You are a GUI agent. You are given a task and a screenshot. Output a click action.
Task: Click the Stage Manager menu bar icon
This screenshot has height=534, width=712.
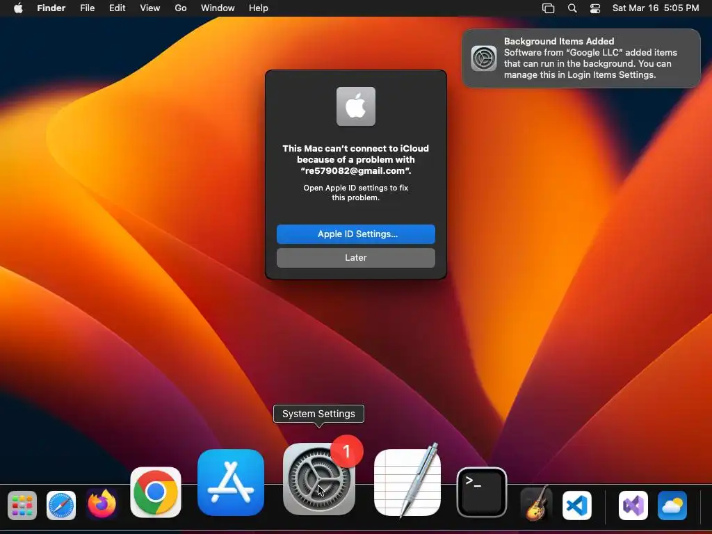pos(548,8)
